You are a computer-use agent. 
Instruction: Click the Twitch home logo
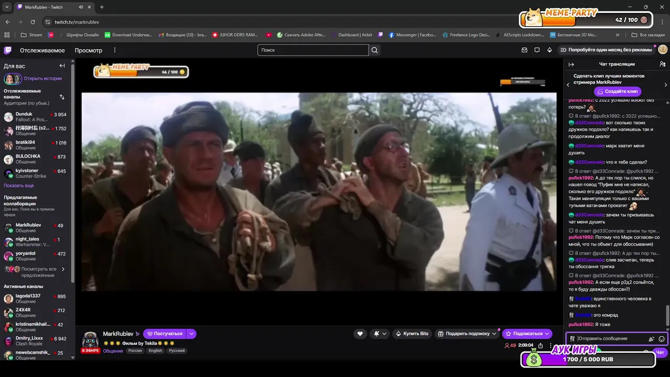click(x=7, y=50)
